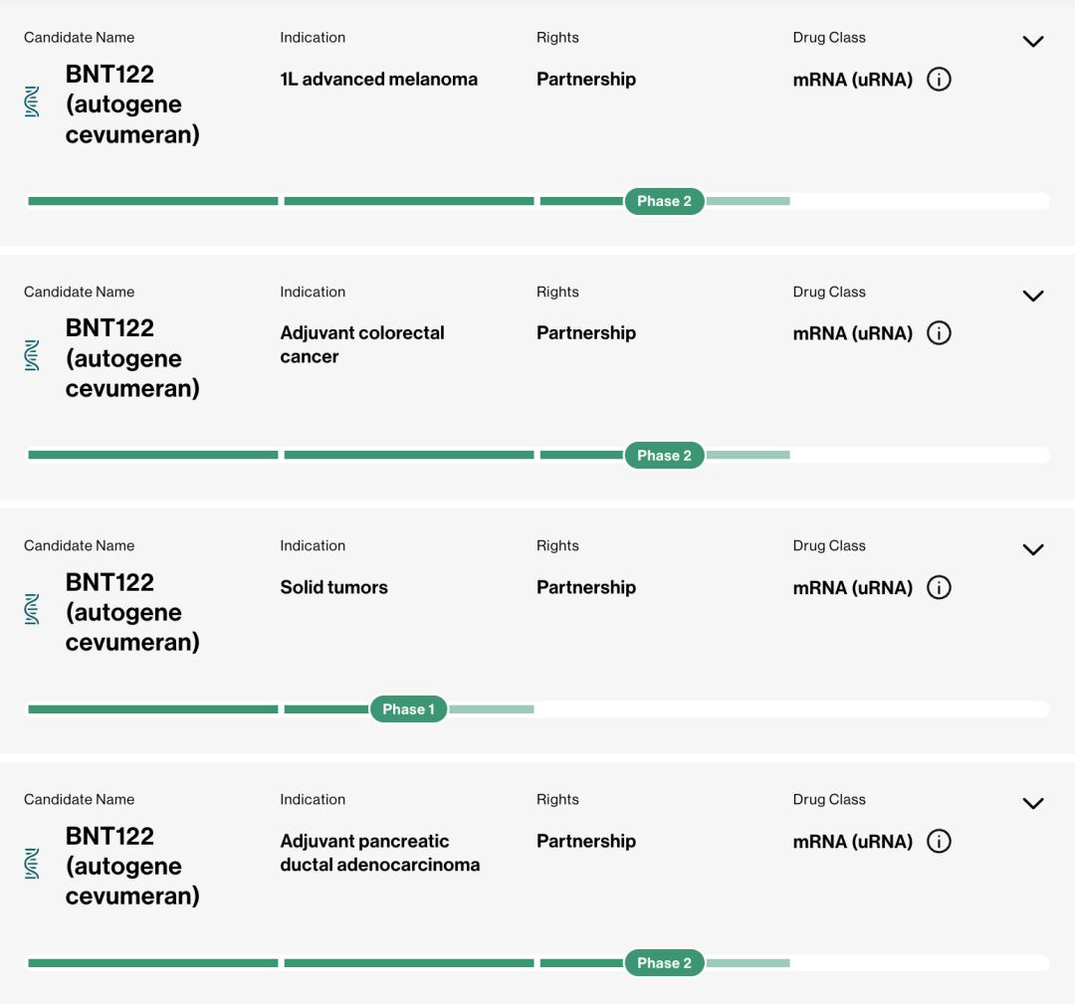
Task: Expand the Solid tumors card chevron
Action: click(1033, 549)
